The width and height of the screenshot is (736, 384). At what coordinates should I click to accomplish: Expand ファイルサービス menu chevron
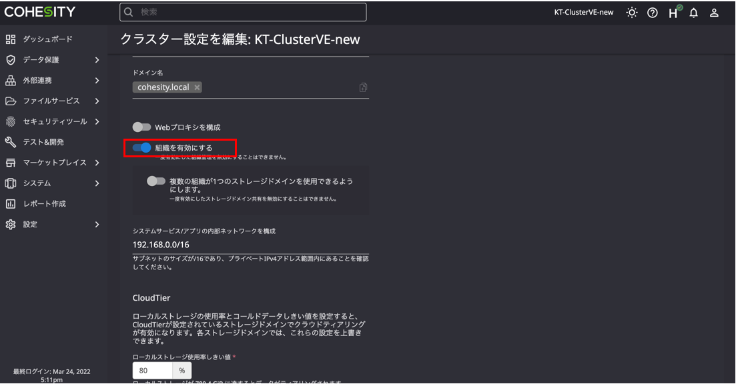click(97, 101)
